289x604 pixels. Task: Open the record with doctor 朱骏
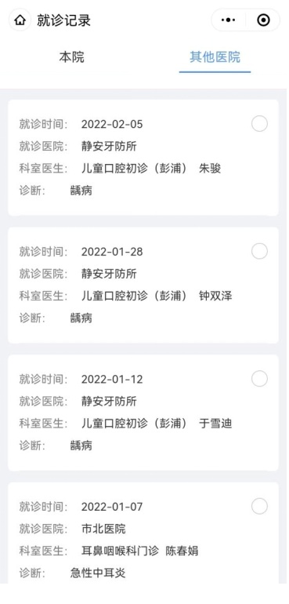pyautogui.click(x=143, y=158)
